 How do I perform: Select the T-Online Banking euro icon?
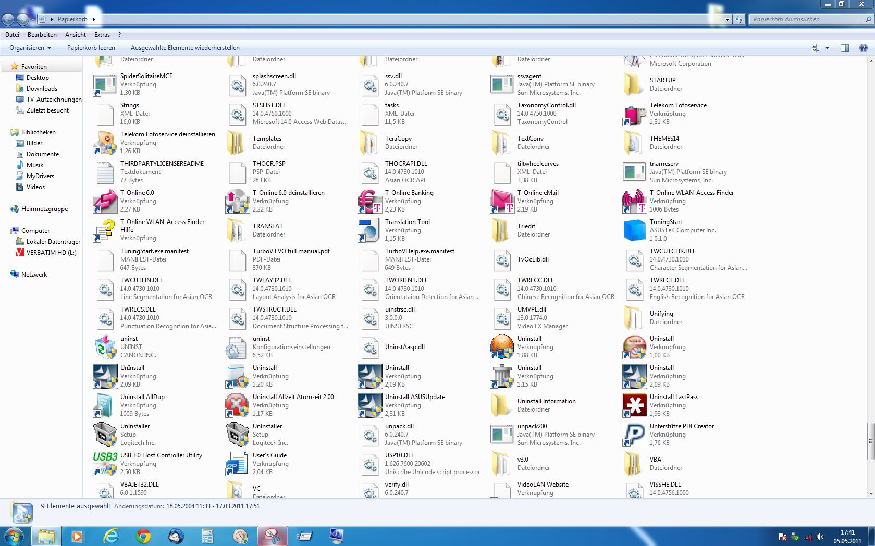click(x=370, y=201)
